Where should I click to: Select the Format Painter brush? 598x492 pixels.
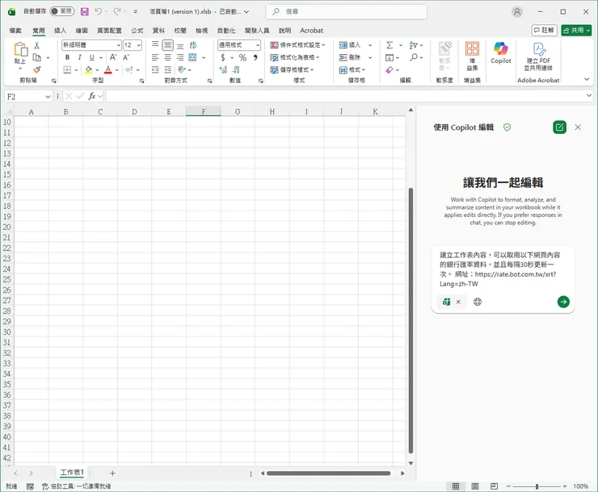(x=37, y=69)
